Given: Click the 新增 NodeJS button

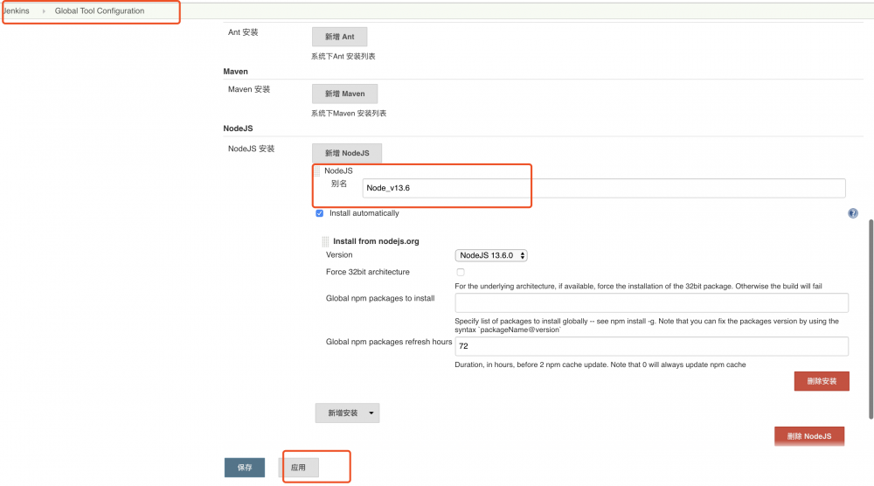Looking at the screenshot, I should 347,153.
